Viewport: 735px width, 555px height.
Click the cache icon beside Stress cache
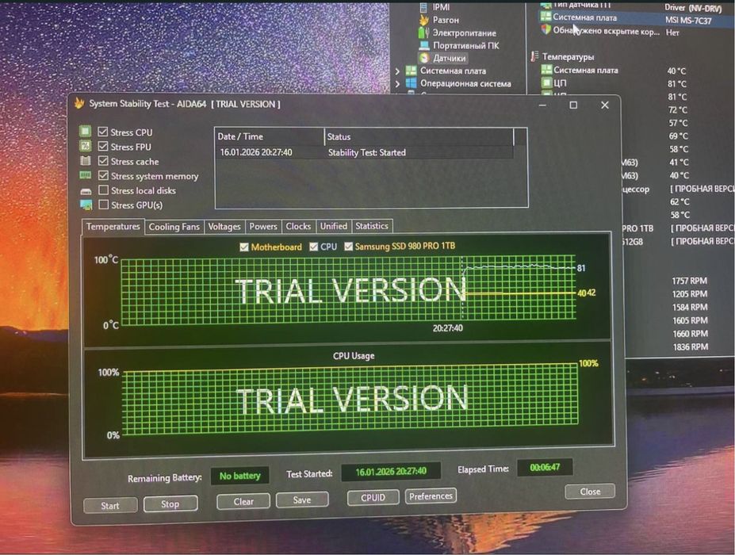[86, 161]
